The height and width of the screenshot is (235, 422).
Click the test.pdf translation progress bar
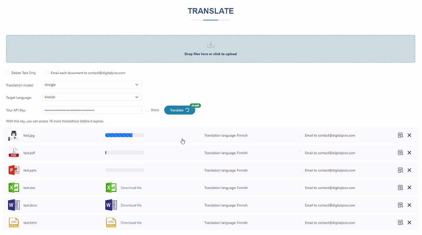coord(125,153)
